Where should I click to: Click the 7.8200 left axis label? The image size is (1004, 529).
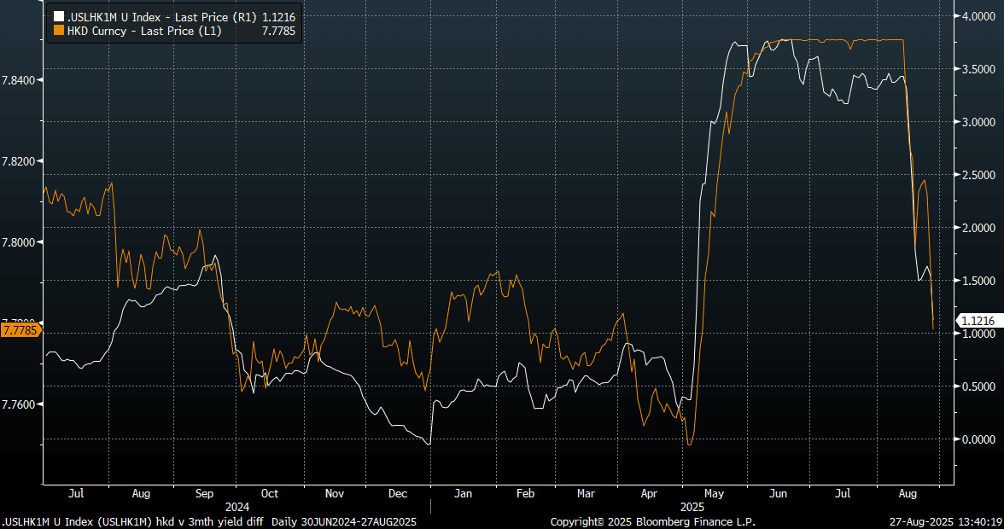pos(20,161)
